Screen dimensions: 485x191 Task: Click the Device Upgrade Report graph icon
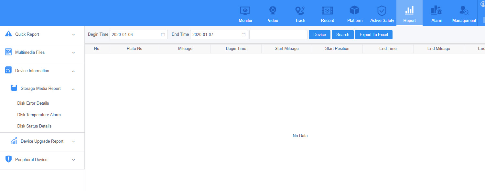point(14,141)
